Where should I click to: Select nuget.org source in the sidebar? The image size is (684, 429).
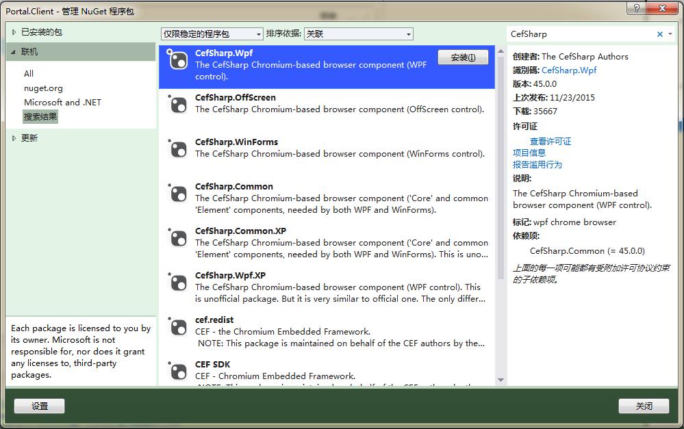point(43,88)
